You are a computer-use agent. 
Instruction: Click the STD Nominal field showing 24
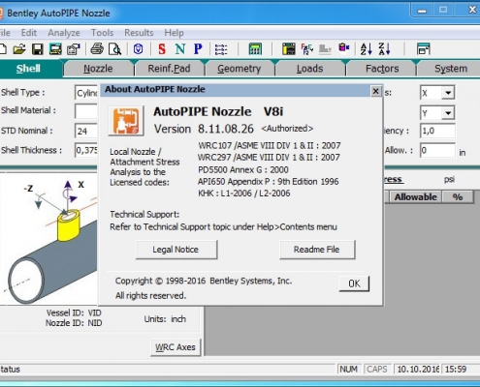point(86,131)
